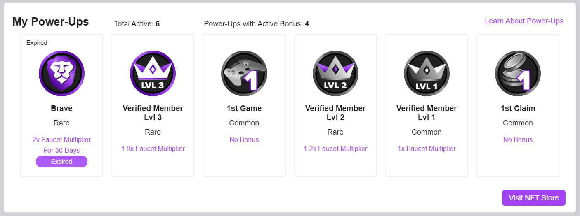Click the purple Brave lion badge icon
This screenshot has height=216, width=580.
coord(61,74)
